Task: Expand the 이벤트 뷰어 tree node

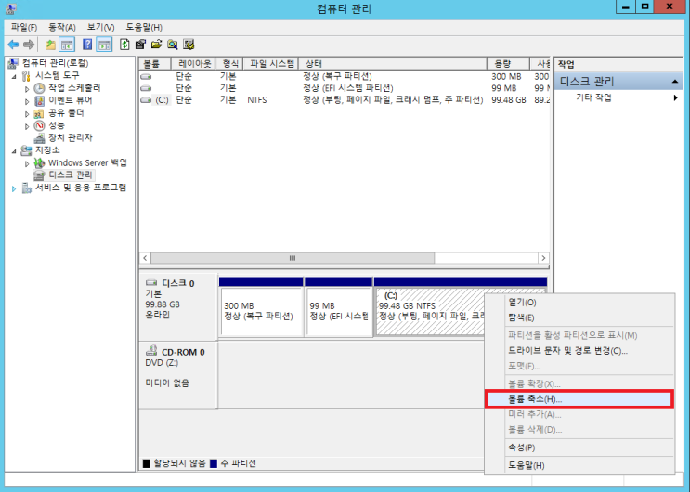Action: coord(27,102)
